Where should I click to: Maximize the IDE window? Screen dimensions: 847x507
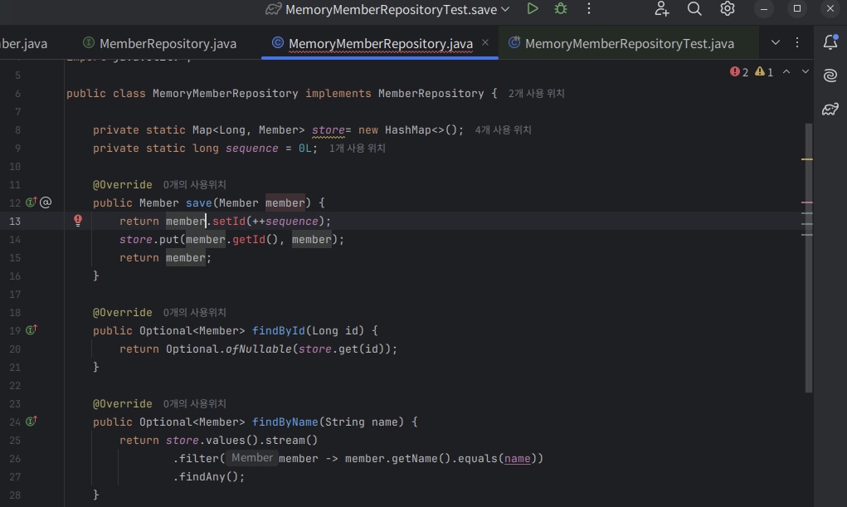(x=796, y=8)
